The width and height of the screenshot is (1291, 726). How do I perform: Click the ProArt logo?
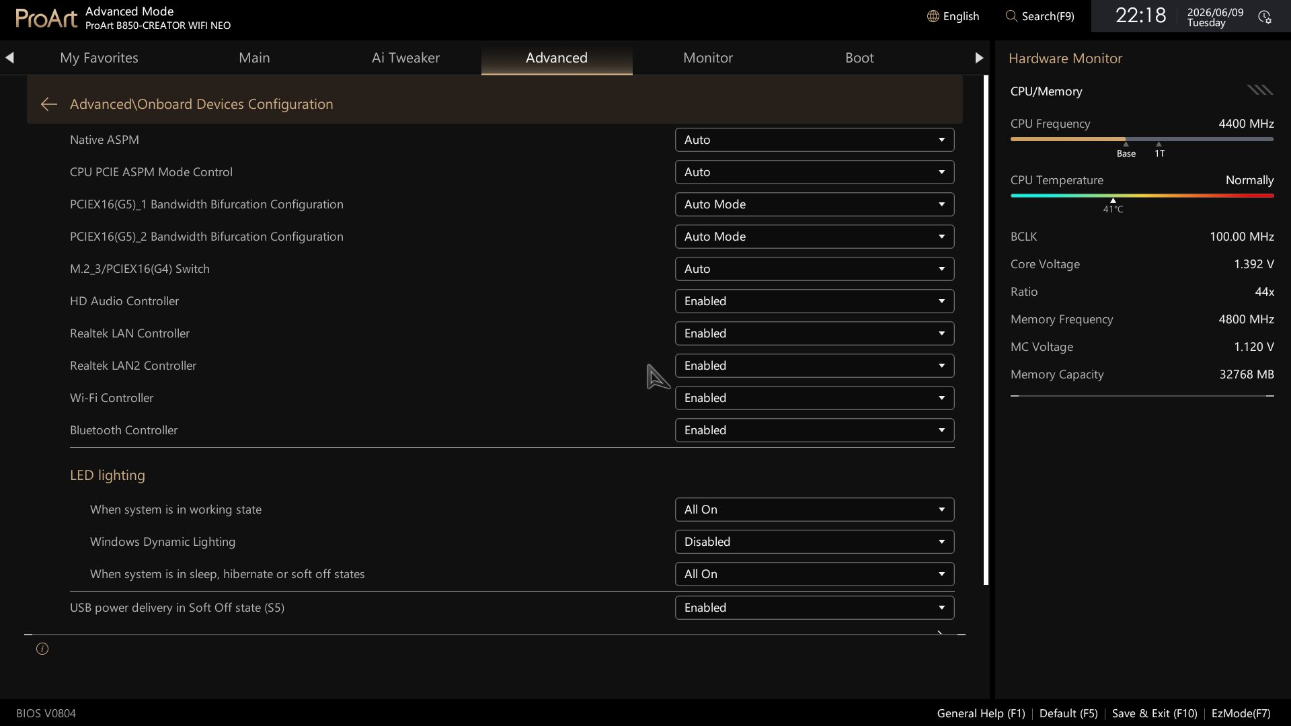46,18
